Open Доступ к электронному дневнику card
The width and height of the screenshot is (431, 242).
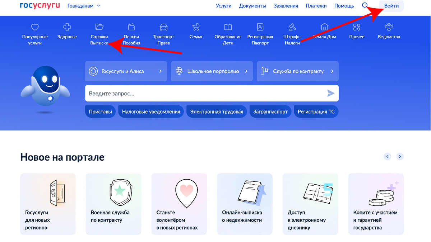pos(311,204)
